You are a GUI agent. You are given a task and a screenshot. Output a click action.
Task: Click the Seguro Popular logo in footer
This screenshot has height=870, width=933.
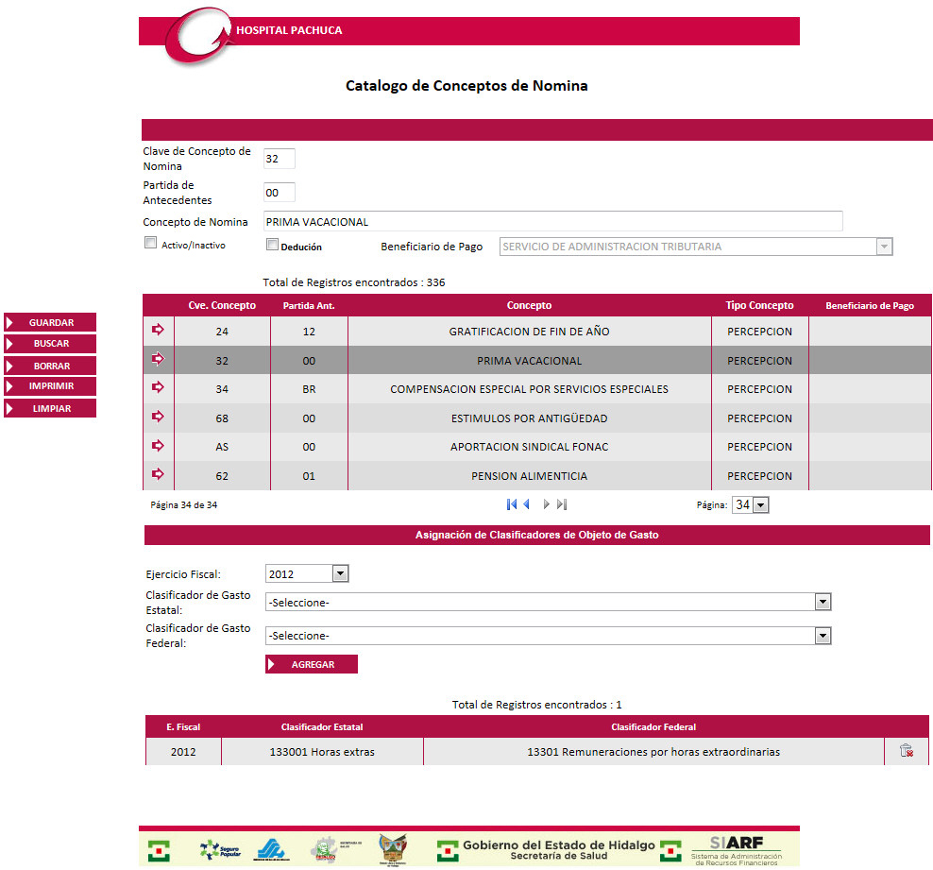tap(220, 850)
